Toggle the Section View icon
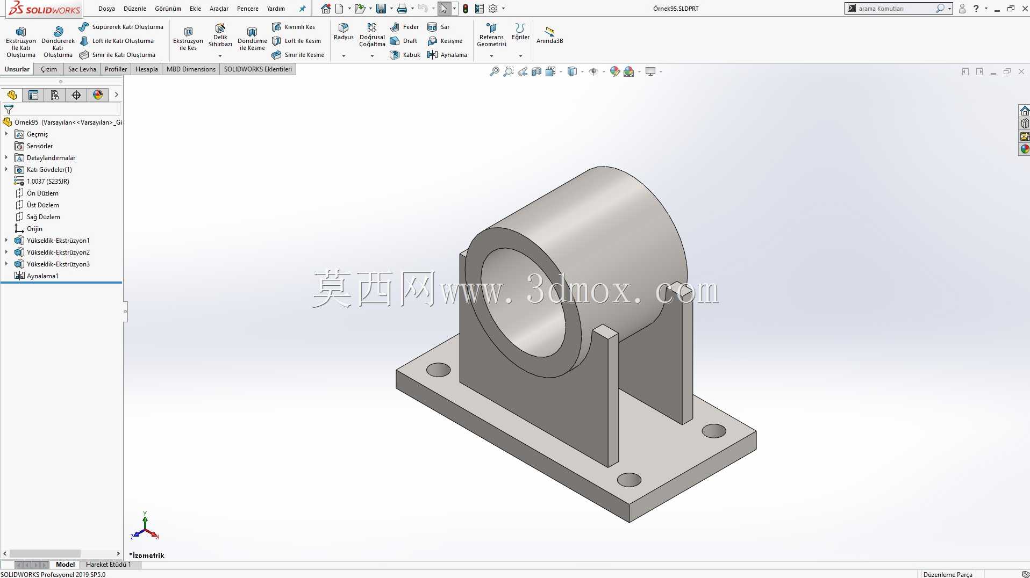This screenshot has height=578, width=1030. point(537,71)
